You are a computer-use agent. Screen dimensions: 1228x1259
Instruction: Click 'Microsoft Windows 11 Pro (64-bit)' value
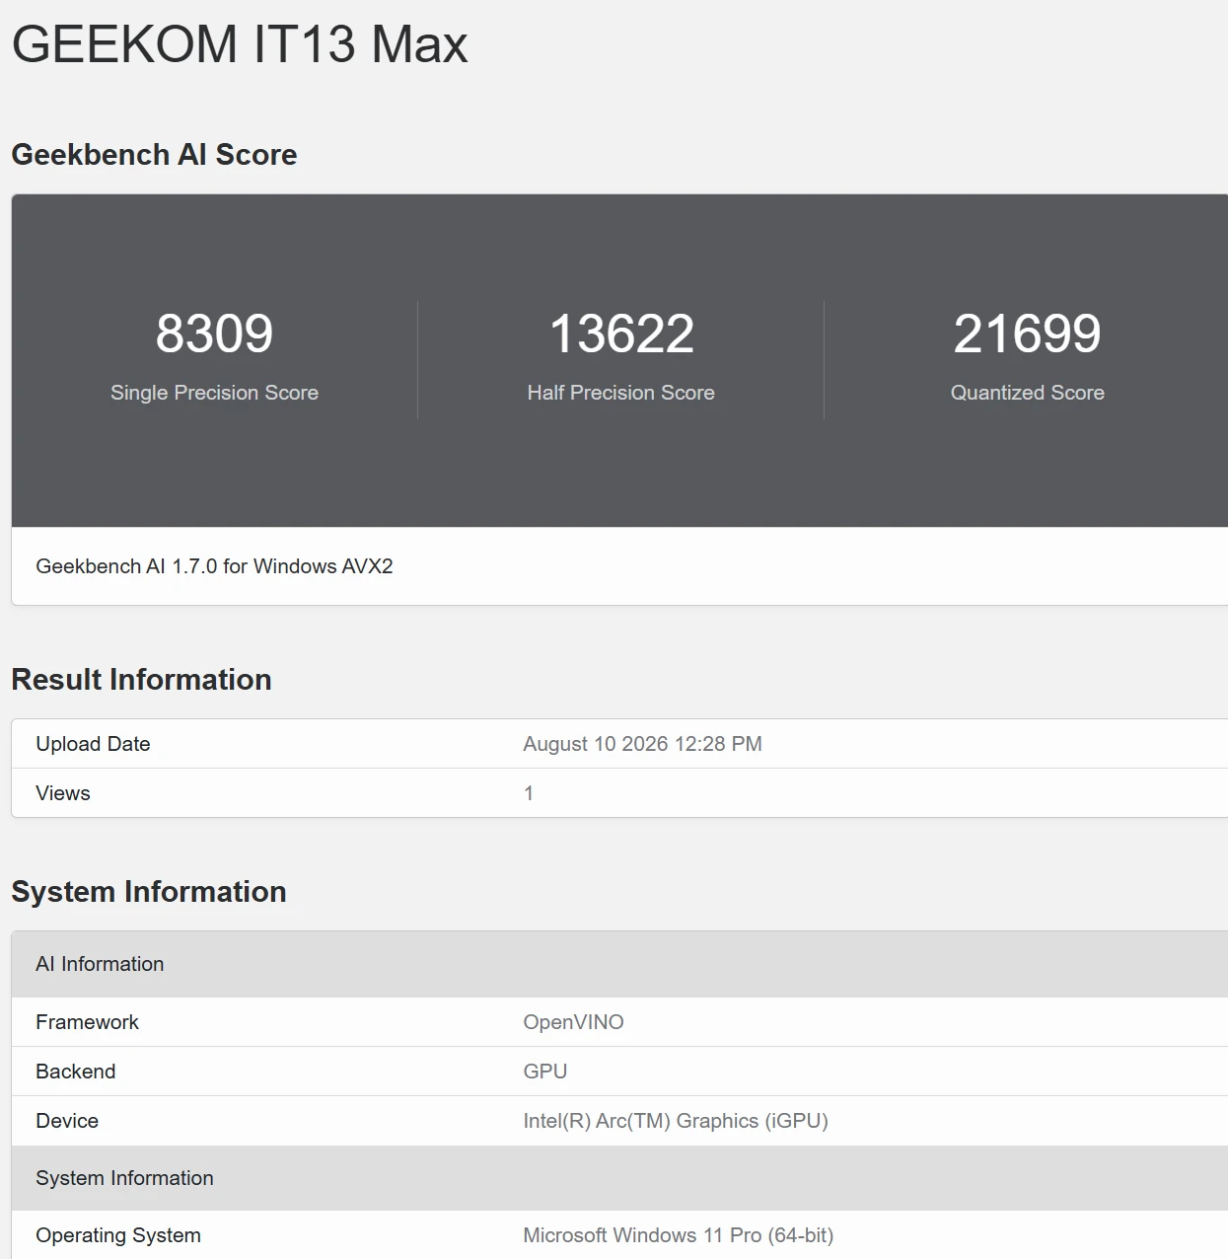coord(678,1235)
